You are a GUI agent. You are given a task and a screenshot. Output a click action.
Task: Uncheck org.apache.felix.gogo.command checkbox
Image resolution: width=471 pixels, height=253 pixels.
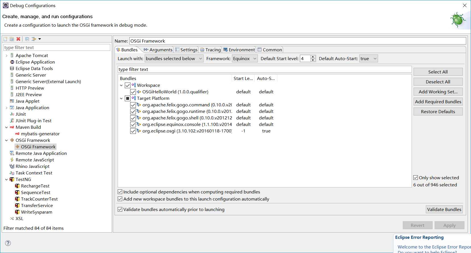point(133,105)
